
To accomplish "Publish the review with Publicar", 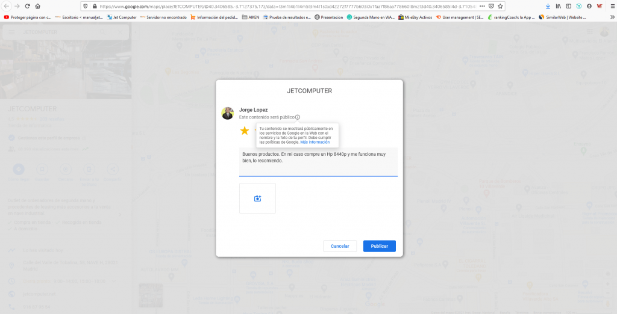I will (380, 246).
